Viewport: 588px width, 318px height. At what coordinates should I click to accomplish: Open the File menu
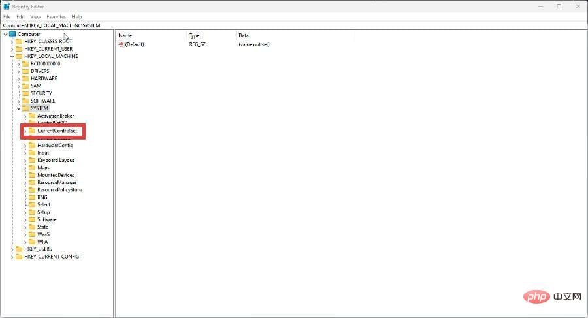(7, 17)
